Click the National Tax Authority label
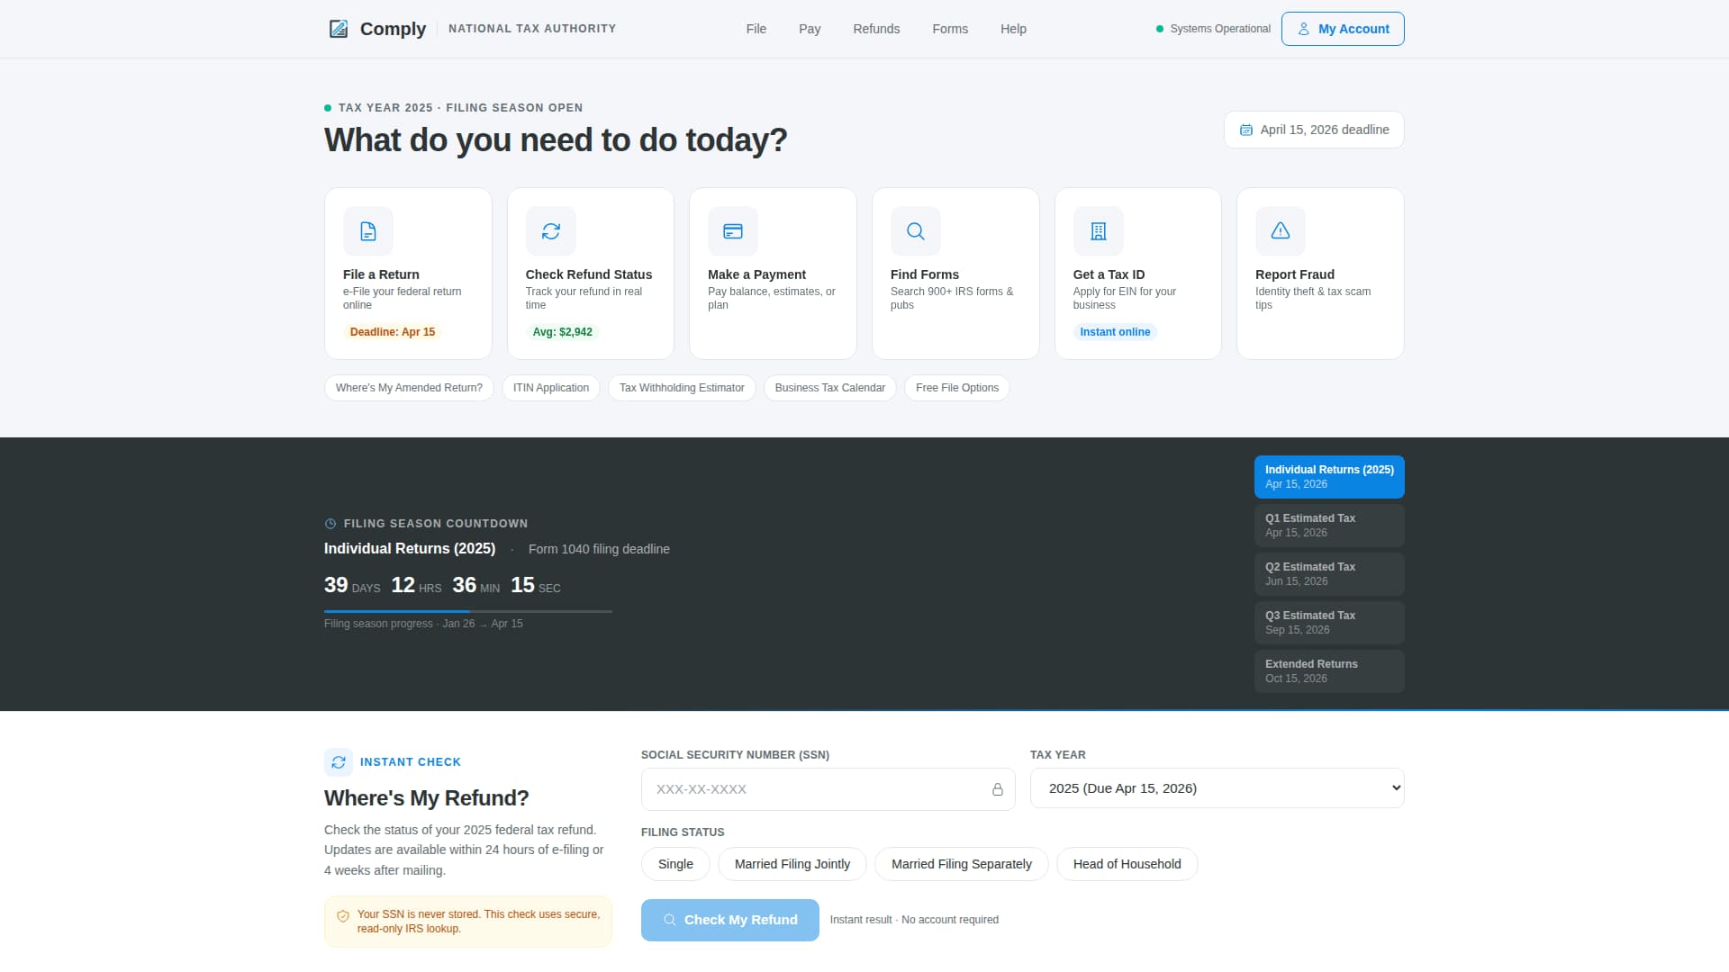 point(532,29)
